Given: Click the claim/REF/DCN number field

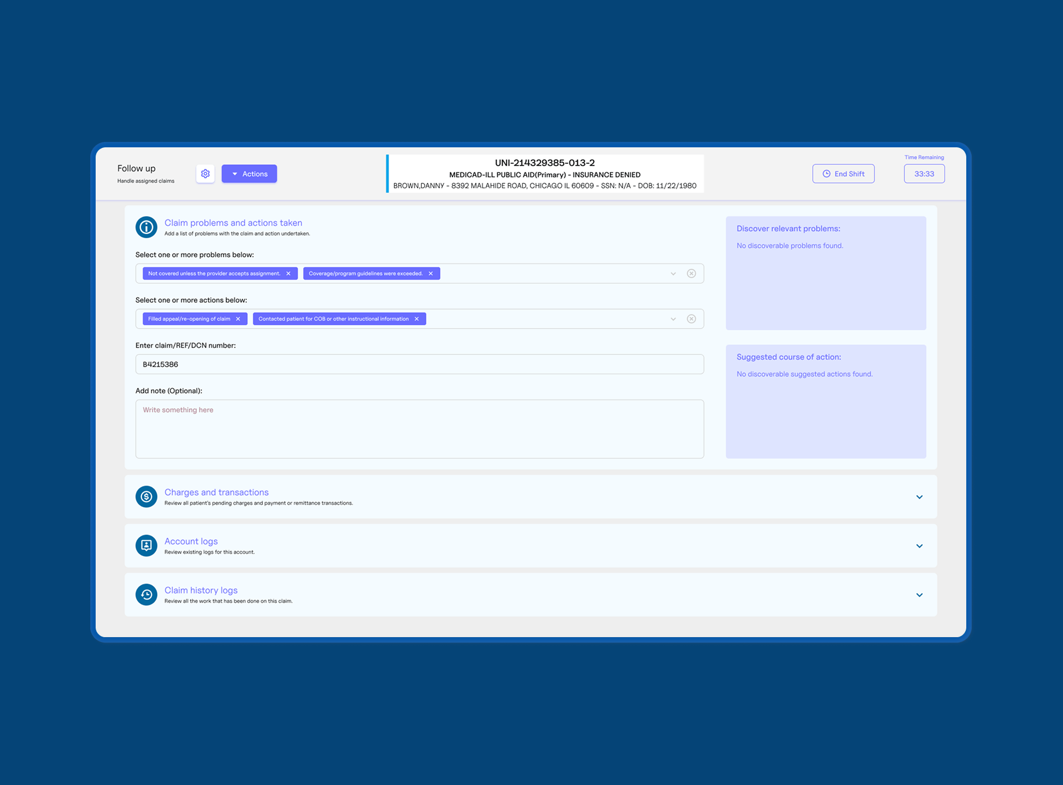Looking at the screenshot, I should point(419,364).
